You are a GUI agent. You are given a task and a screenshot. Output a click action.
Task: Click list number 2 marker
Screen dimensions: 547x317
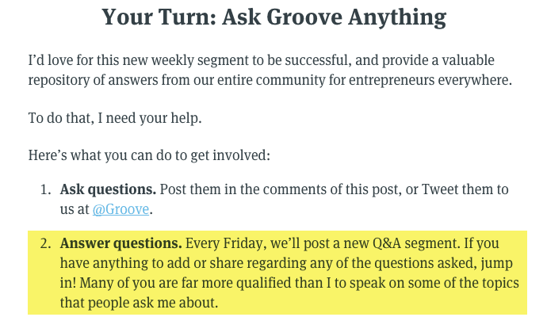pos(45,241)
